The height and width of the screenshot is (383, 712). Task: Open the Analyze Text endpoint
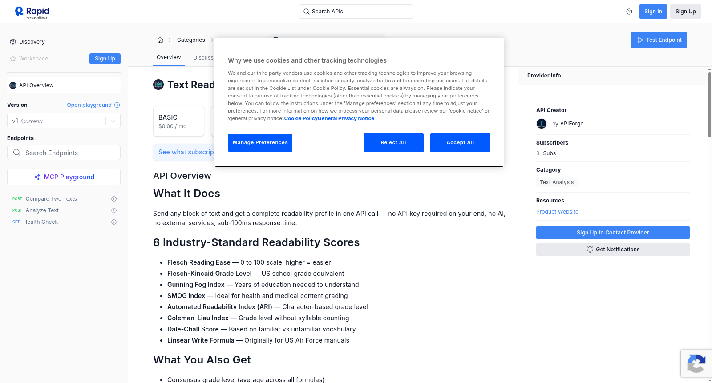point(42,210)
